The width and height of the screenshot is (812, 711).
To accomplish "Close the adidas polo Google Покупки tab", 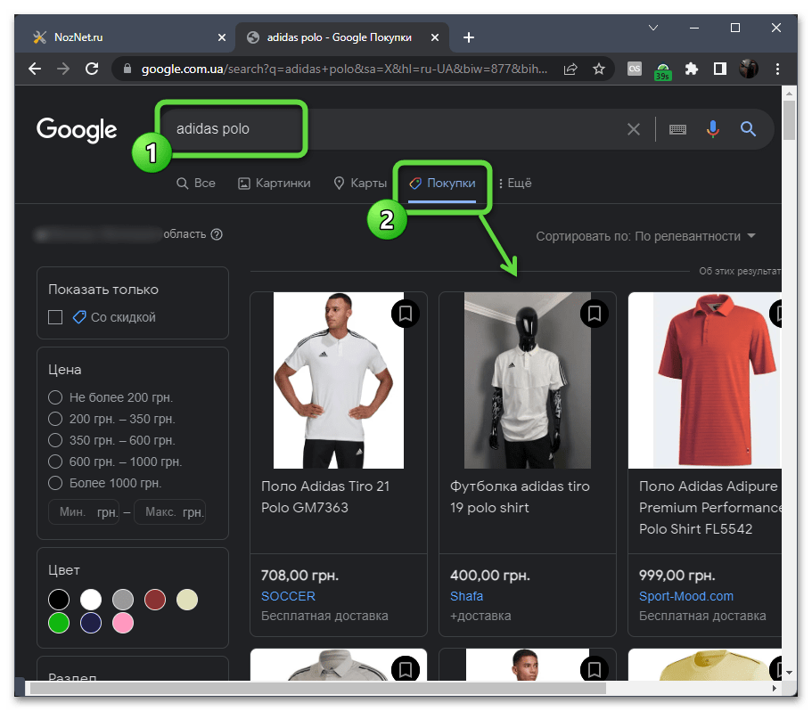I will pos(435,37).
